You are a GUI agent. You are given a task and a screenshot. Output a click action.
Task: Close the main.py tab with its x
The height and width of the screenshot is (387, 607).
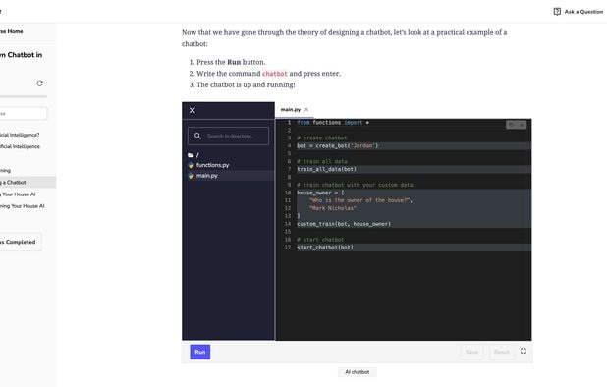[306, 110]
